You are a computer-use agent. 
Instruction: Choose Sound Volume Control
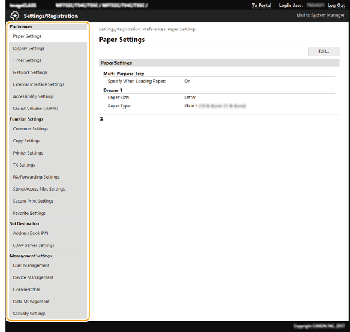click(35, 109)
